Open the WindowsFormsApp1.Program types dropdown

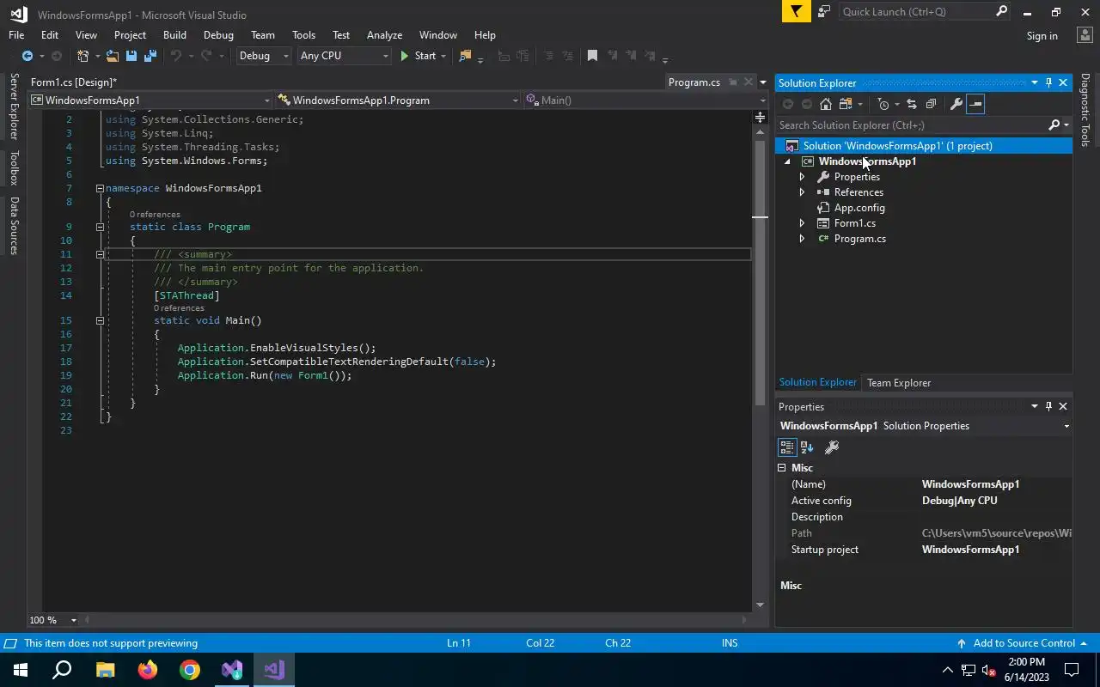[x=399, y=100]
